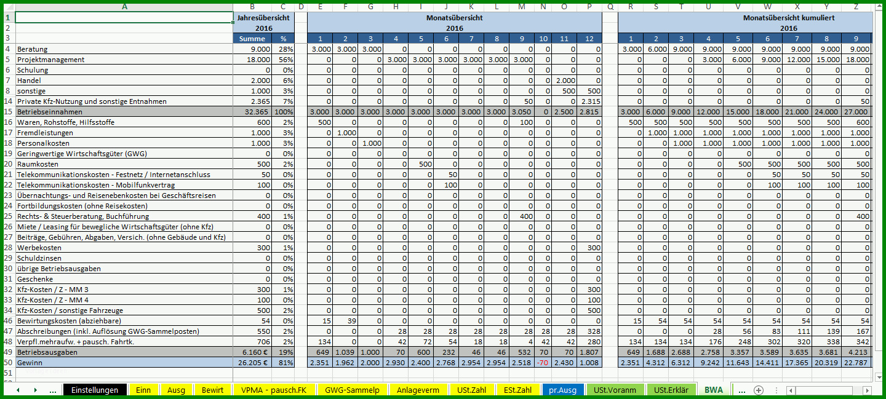
Task: Select cell A1 input box
Action: pos(124,18)
